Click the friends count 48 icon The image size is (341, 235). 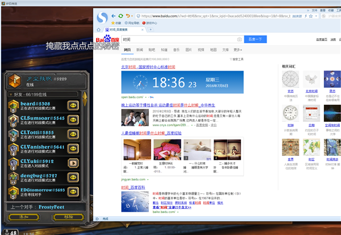tap(10, 232)
